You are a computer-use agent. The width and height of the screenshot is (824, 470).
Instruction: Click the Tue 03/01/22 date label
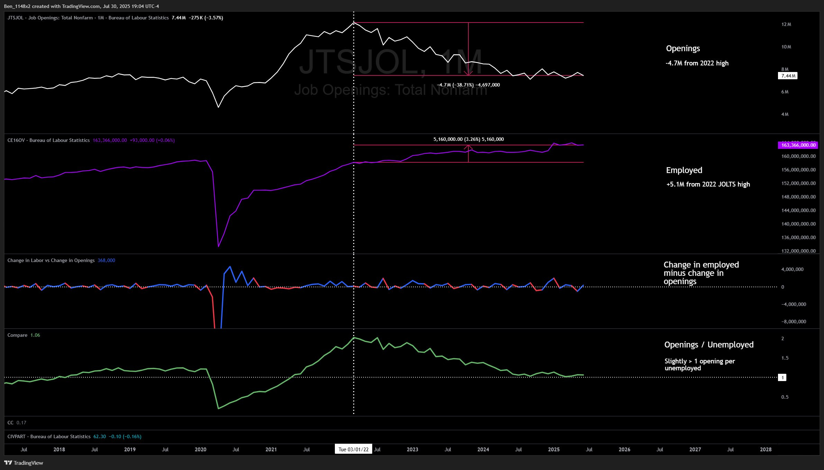353,449
